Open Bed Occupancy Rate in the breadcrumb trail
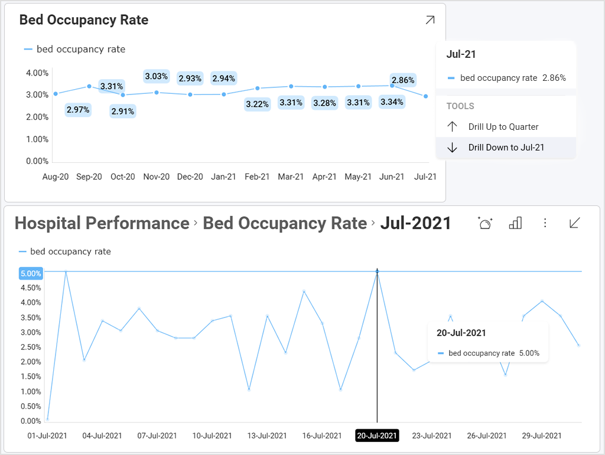The height and width of the screenshot is (455, 605). pyautogui.click(x=284, y=223)
